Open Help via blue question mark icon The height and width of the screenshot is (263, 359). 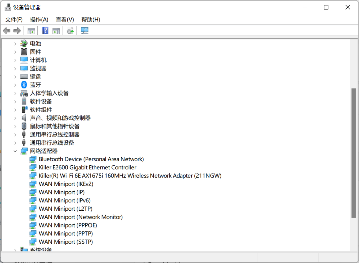45,31
